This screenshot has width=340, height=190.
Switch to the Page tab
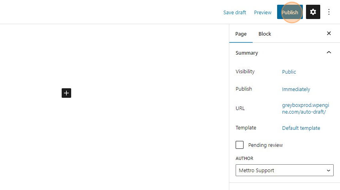coord(241,34)
